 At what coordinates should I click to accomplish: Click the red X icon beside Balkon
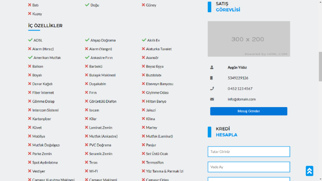[30, 66]
